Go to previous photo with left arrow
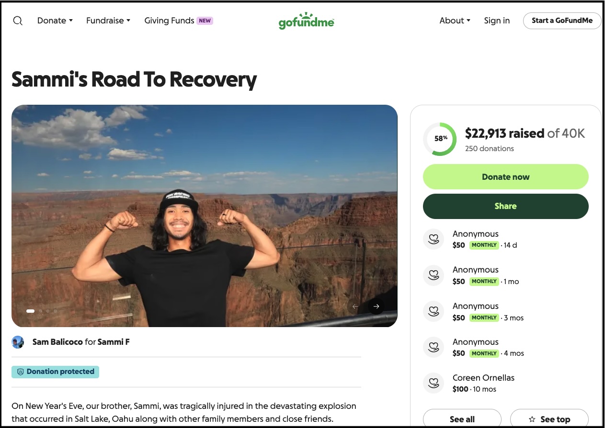605x428 pixels. [355, 306]
